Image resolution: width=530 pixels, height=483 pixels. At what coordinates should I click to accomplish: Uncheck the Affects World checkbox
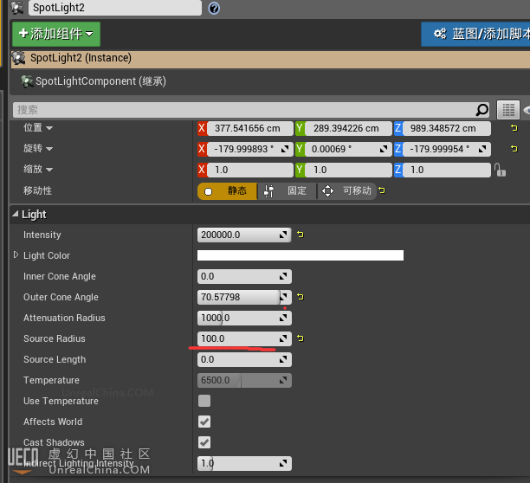pyautogui.click(x=204, y=422)
